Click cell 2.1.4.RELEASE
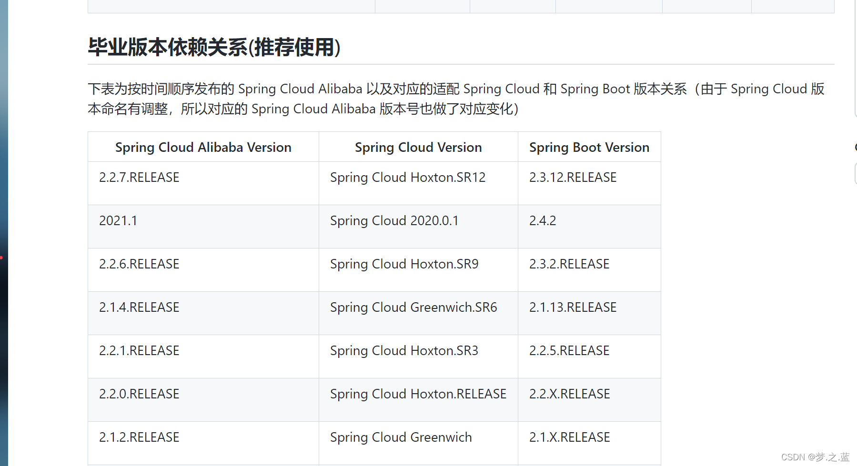857x466 pixels. click(x=203, y=313)
